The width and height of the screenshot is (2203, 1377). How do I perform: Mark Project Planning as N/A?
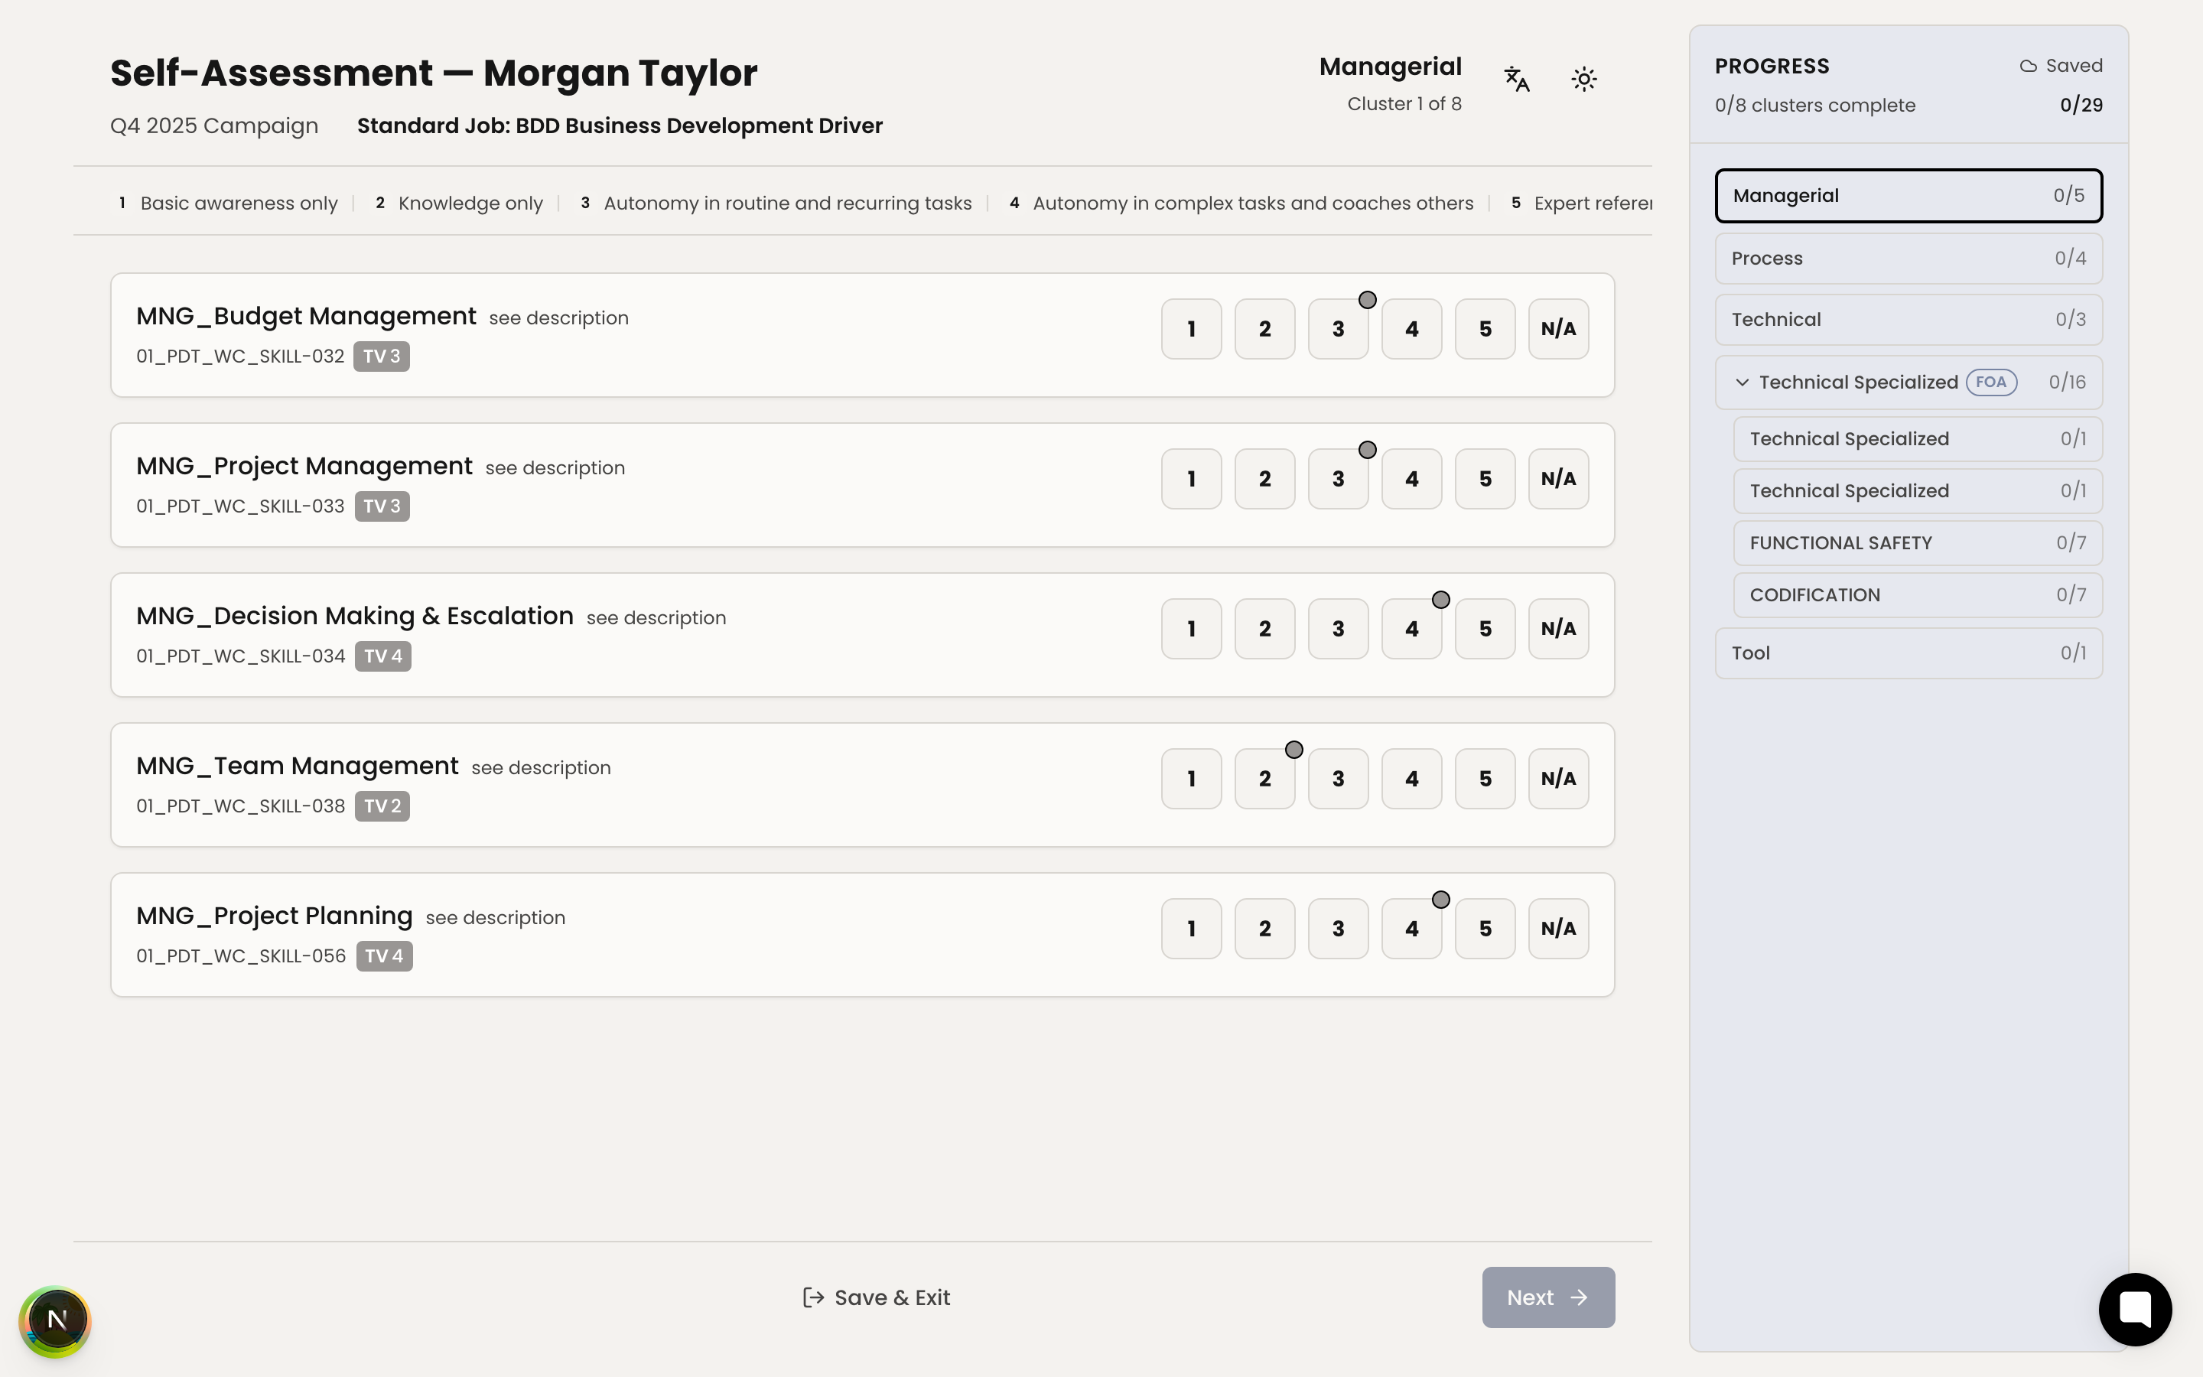tap(1558, 929)
